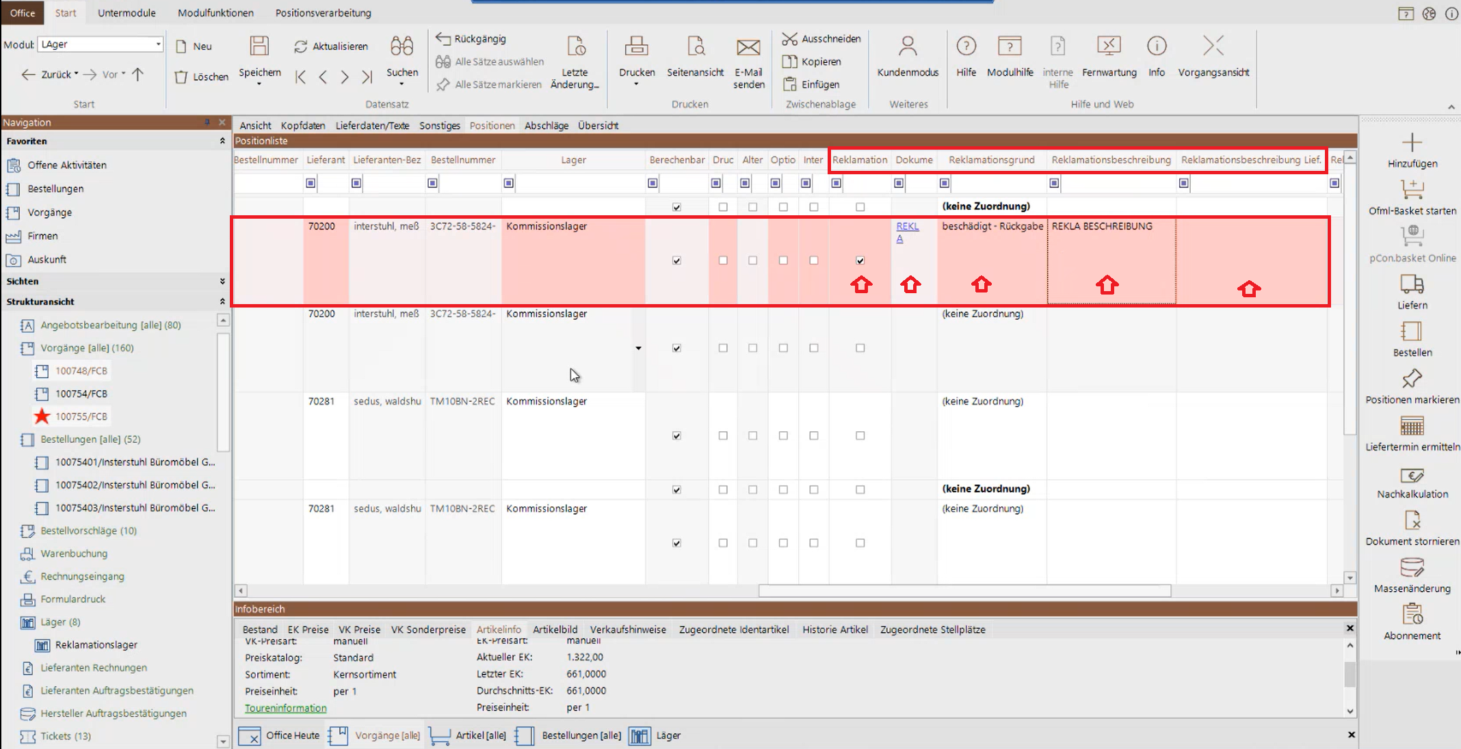1461x749 pixels.
Task: Open the Suchen binoculars search tool
Action: click(402, 46)
